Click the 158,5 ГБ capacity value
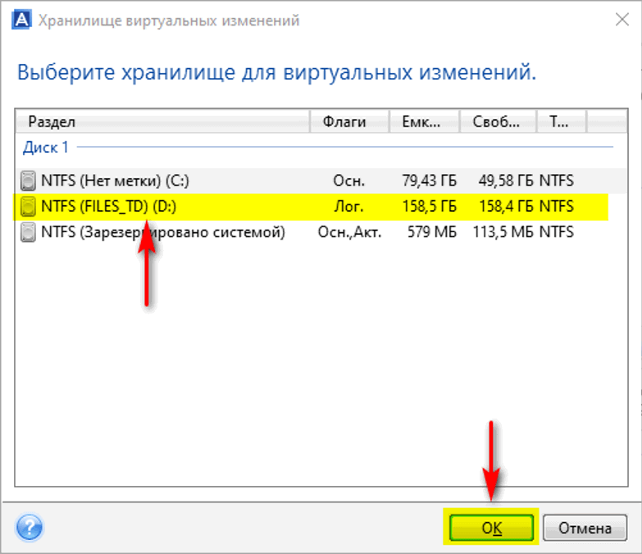This screenshot has height=554, width=642. [429, 206]
